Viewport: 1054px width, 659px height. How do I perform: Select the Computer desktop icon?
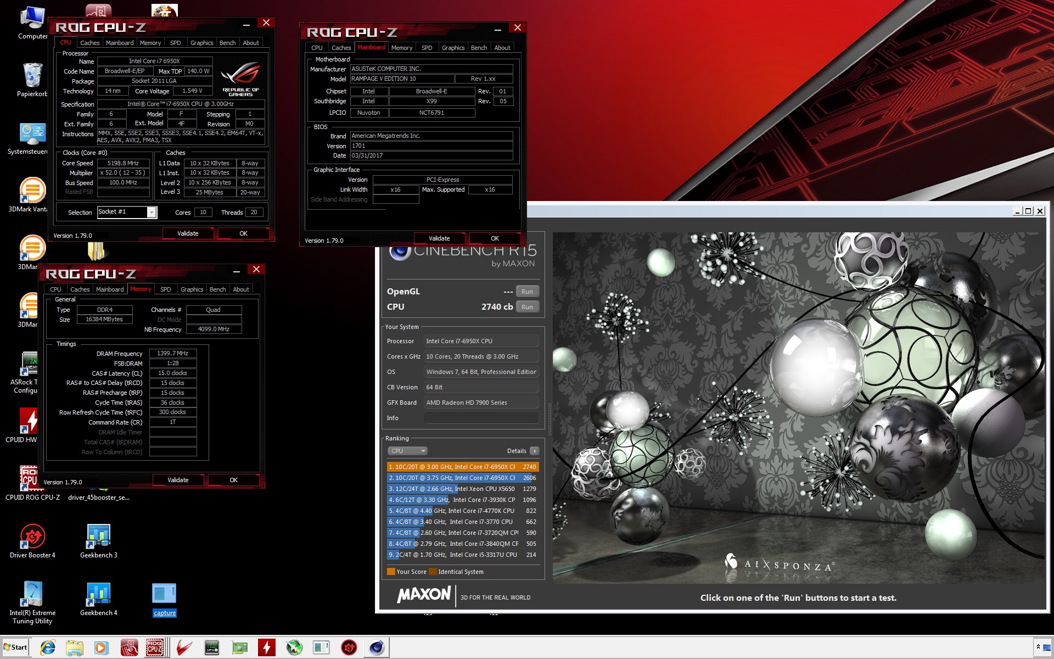32,23
